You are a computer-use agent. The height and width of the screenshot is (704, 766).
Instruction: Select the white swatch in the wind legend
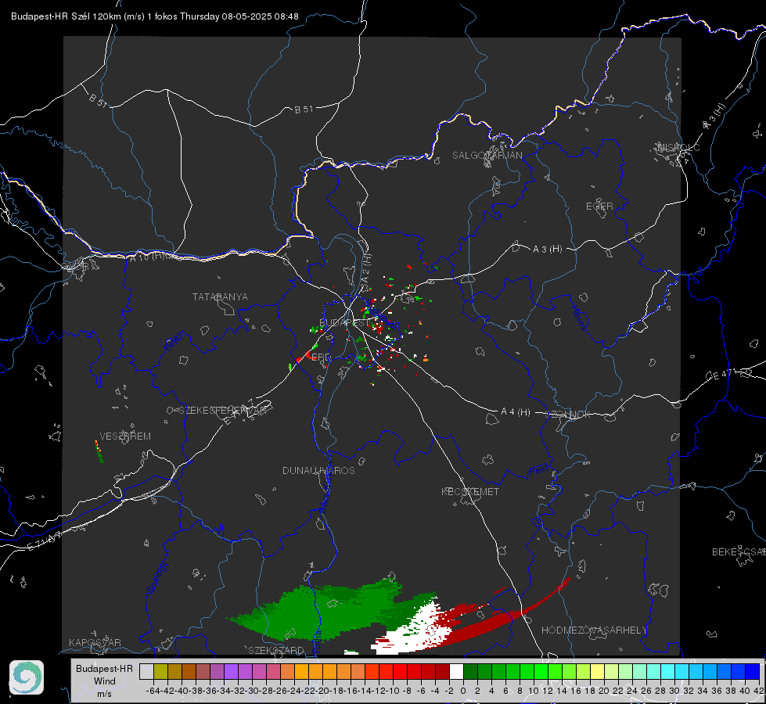(456, 671)
